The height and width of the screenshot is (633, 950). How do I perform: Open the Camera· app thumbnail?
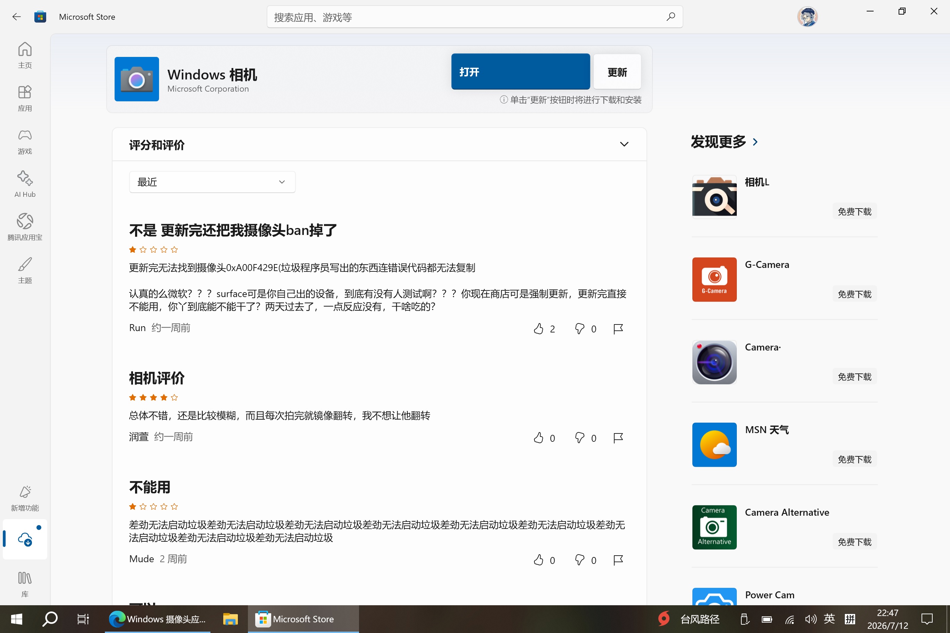coord(714,362)
